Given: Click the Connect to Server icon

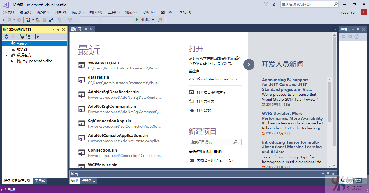Looking at the screenshot, I should click(x=28, y=36).
